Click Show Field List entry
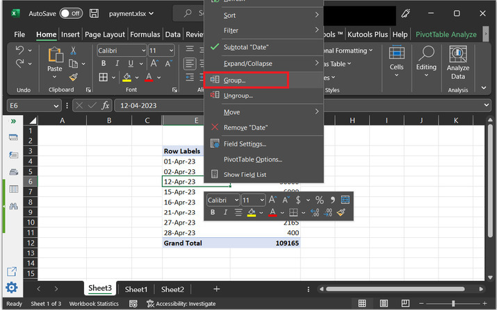This screenshot has width=497, height=310. [263, 174]
